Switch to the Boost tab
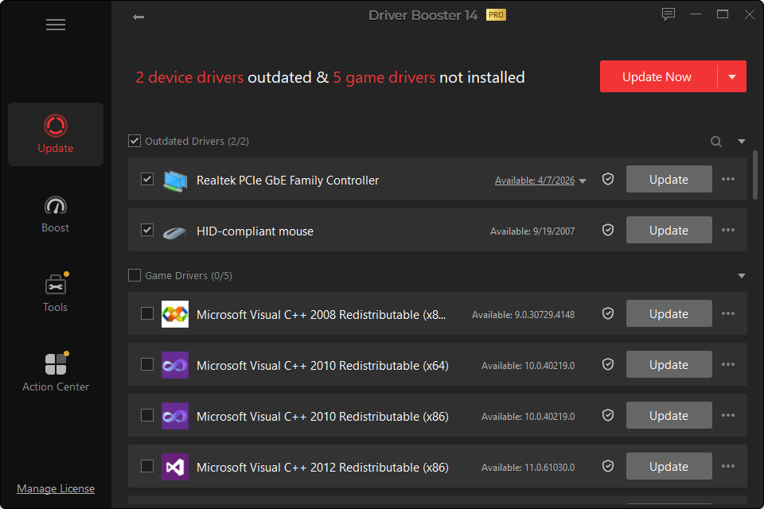 click(56, 214)
